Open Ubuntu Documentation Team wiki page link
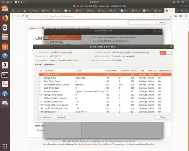 click(x=95, y=144)
